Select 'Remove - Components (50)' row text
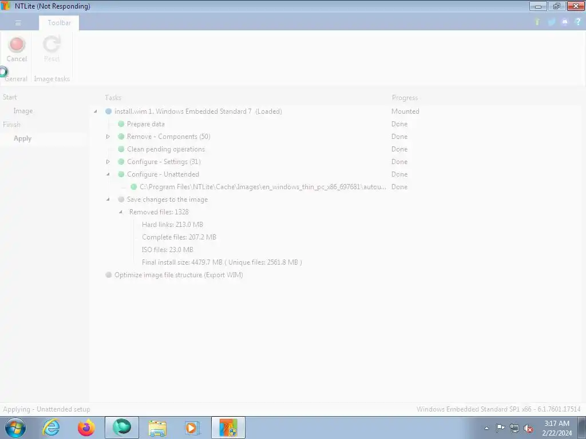The image size is (586, 439). [169, 137]
